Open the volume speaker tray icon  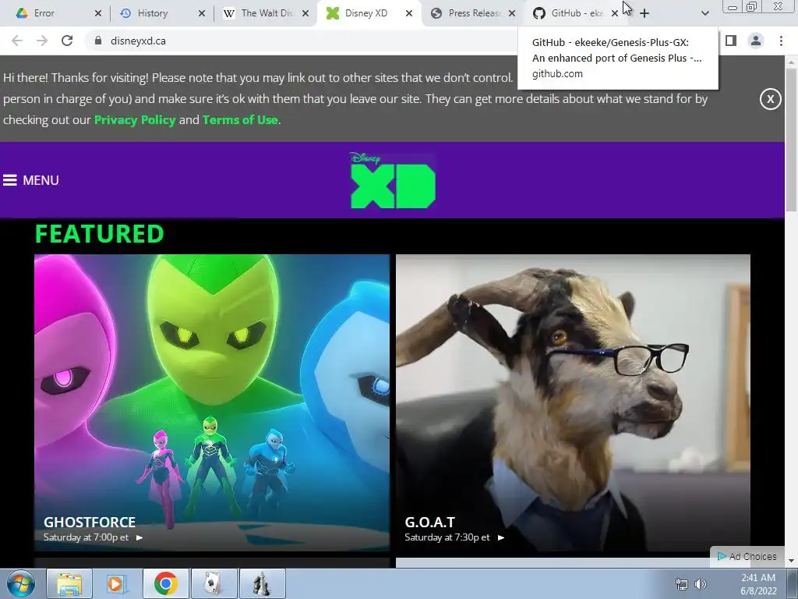pyautogui.click(x=701, y=584)
